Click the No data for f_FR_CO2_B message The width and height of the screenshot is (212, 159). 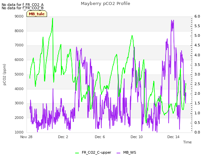click(x=23, y=8)
